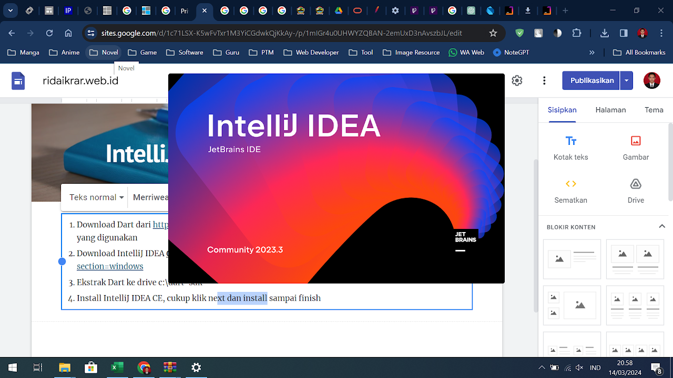Click the 'Download Dart dari' list item
Viewport: 673px width, 378px height.
click(114, 225)
